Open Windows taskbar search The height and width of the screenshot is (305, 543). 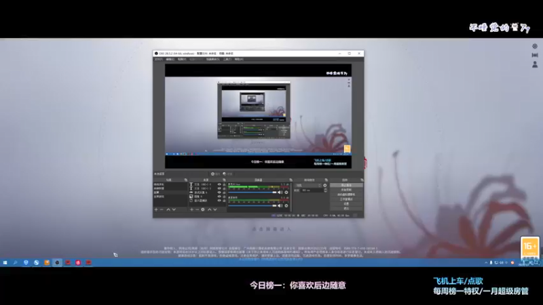(x=15, y=263)
